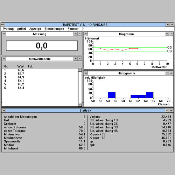Open the Einstellungen menu
The width and height of the screenshot is (175, 175).
pos(54,29)
